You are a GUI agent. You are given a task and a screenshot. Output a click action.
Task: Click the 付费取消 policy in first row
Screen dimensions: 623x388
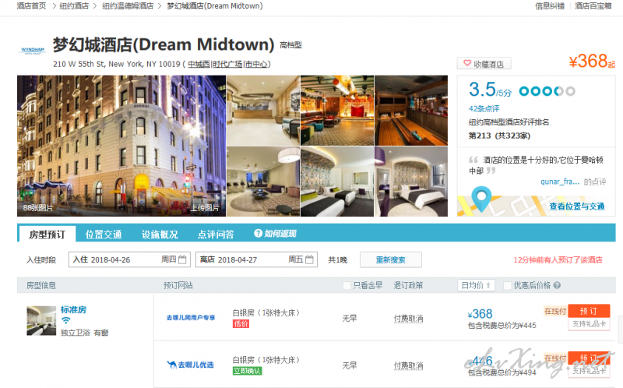pos(408,319)
